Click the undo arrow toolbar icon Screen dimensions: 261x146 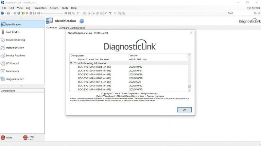coord(106,13)
